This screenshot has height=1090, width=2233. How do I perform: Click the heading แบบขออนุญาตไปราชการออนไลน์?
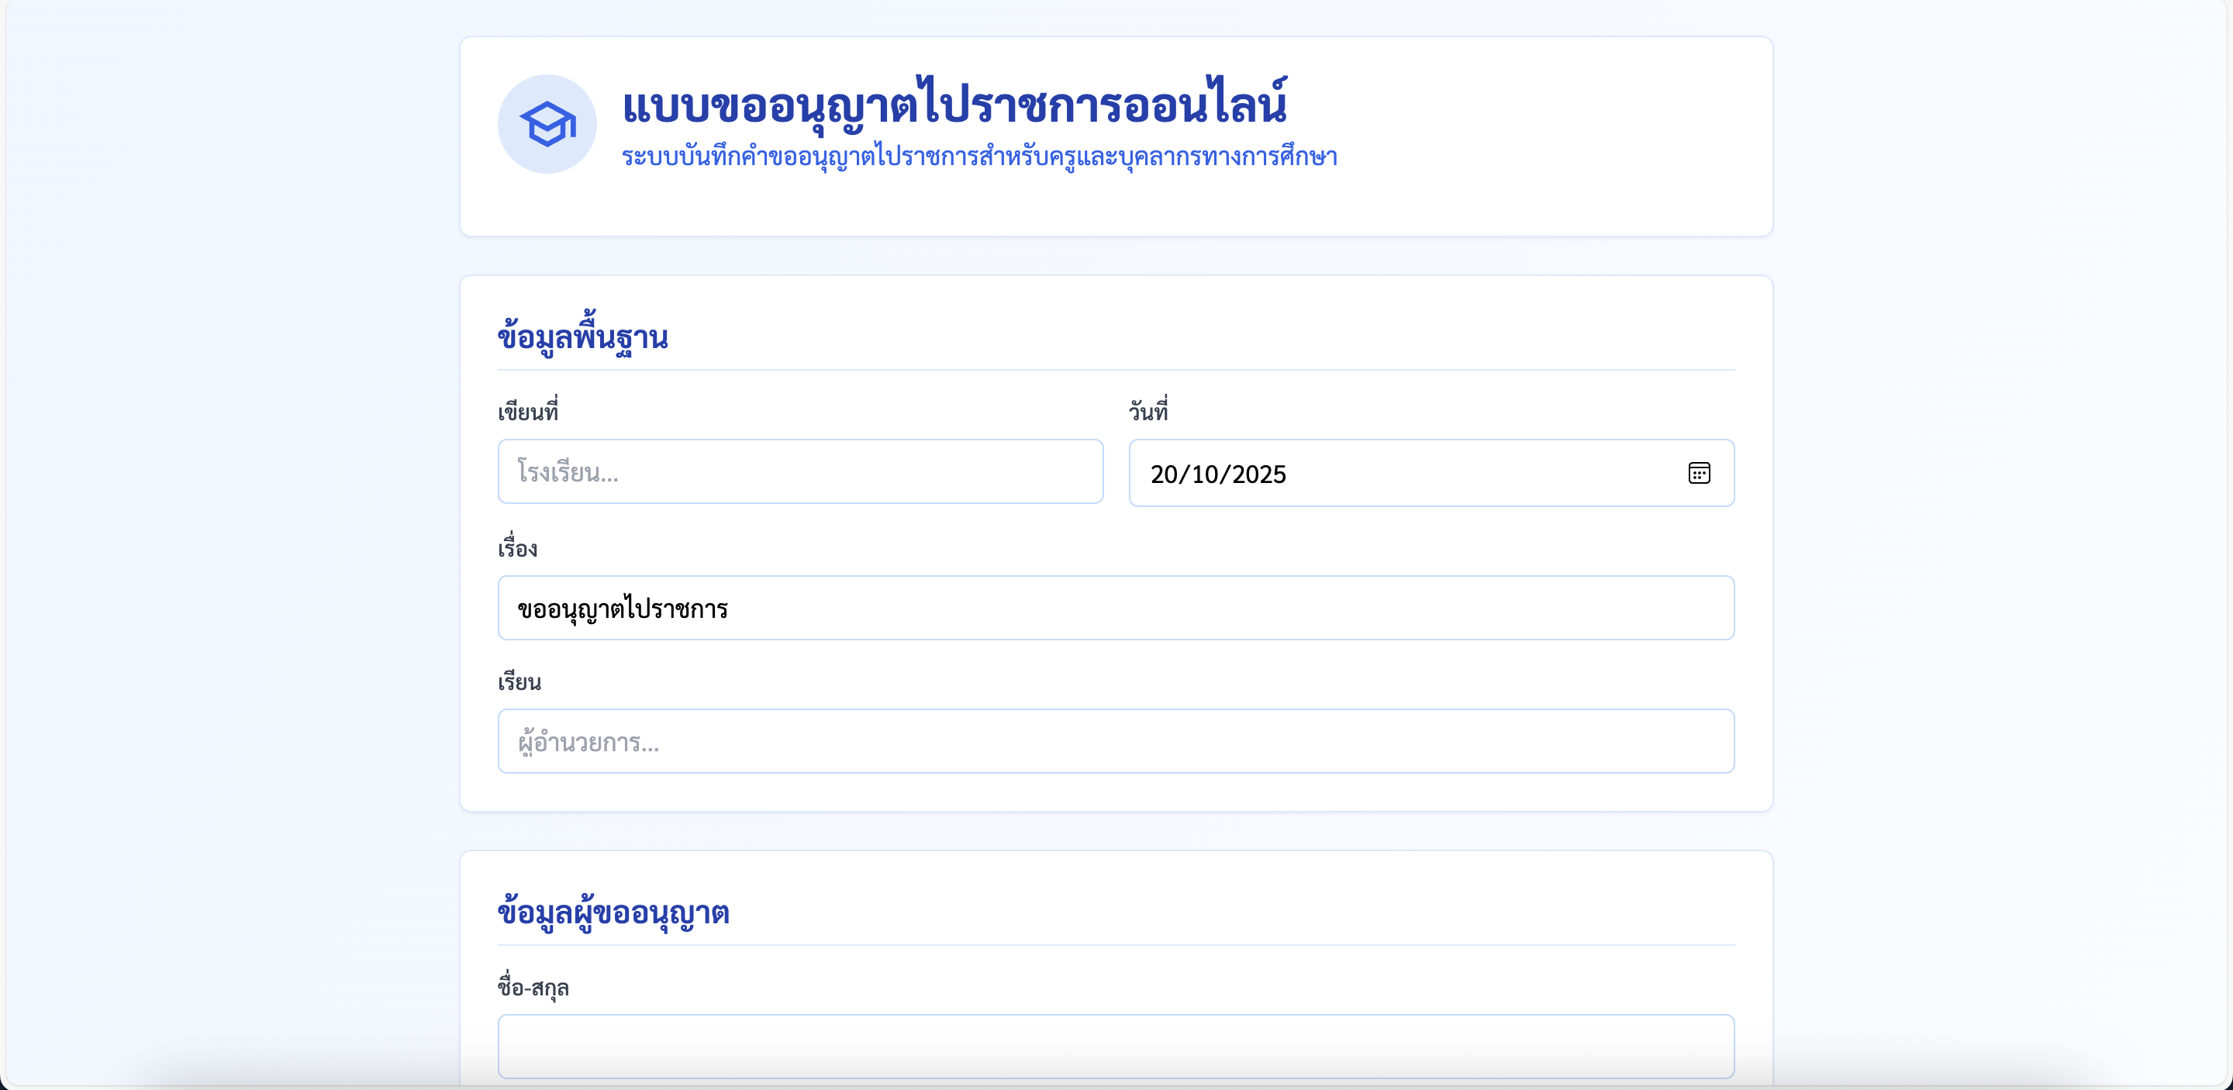(x=955, y=105)
